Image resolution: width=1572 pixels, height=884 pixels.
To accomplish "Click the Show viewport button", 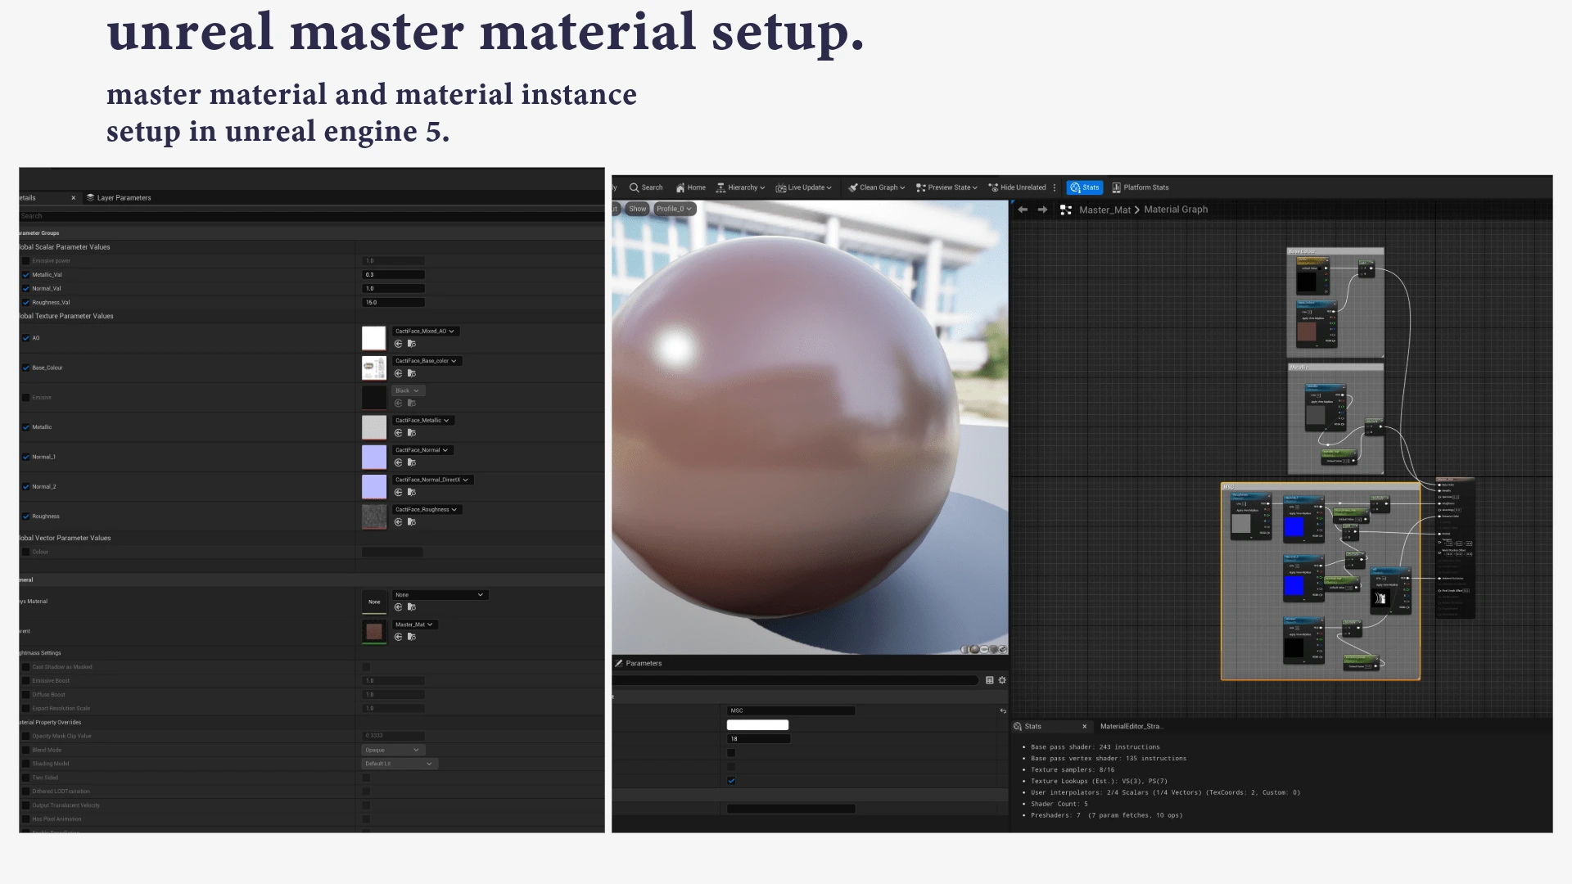I will pos(638,209).
